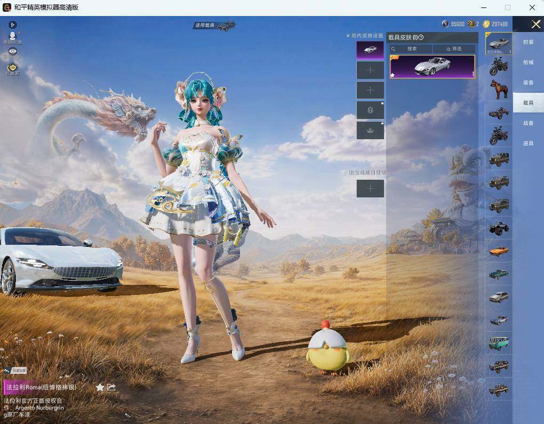This screenshot has height=424, width=544.
Task: Select the turquoise van icon
Action: pyautogui.click(x=499, y=343)
